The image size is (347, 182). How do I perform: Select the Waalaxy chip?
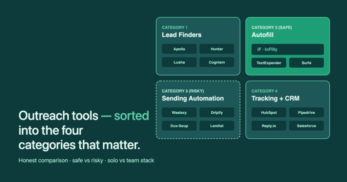point(179,112)
